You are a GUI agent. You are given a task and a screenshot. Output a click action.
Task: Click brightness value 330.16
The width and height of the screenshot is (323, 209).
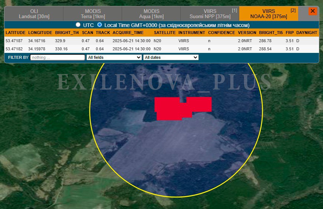click(x=61, y=49)
